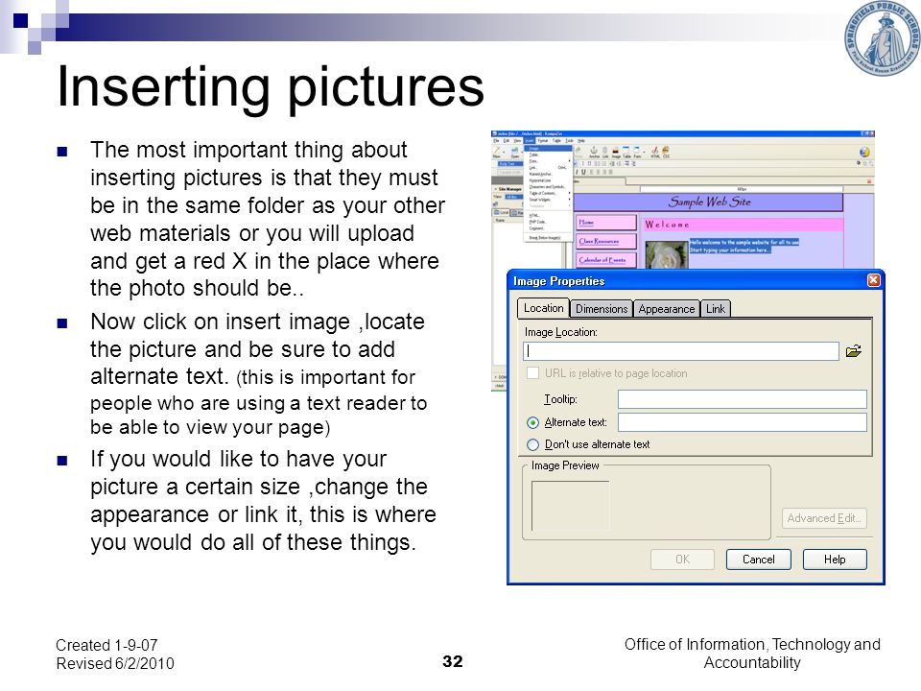Image resolution: width=921 pixels, height=691 pixels.
Task: Toggle Underline formatting in KompoZer
Action: [x=584, y=172]
